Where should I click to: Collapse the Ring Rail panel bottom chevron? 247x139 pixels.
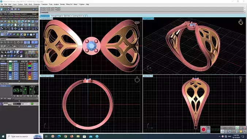pyautogui.click(x=19, y=107)
